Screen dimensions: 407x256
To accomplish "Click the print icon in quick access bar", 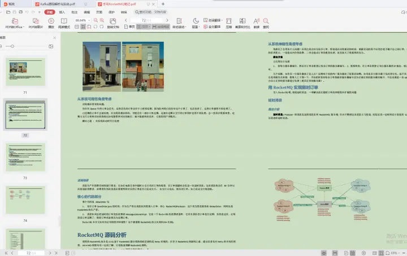I will point(21,12).
